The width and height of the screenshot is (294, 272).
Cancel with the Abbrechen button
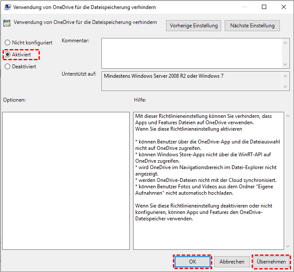(232, 261)
